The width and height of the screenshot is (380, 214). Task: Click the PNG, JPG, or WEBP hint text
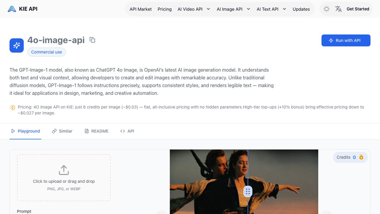pos(64,189)
